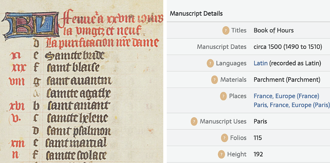This screenshot has height=163, width=330.
Task: Click the Folios label
Action: tap(238, 138)
